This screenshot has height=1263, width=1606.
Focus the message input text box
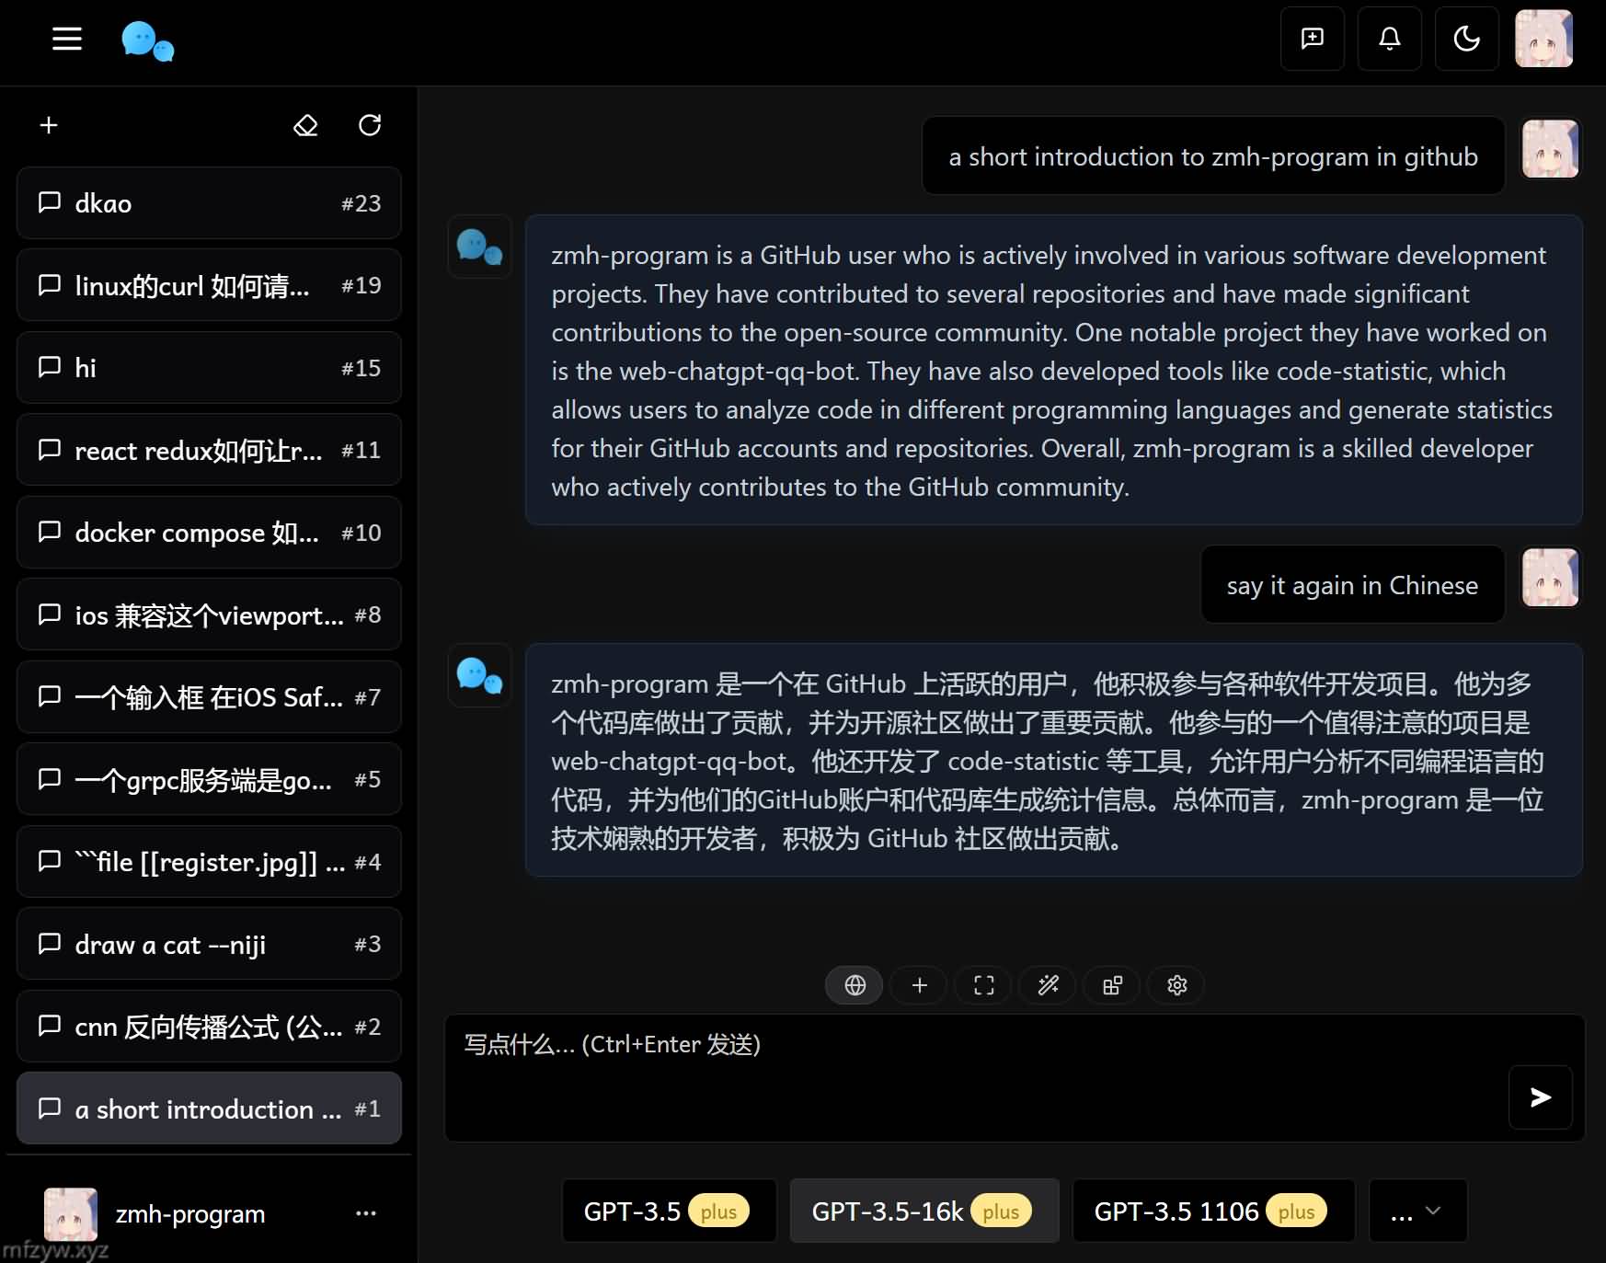(x=975, y=1076)
